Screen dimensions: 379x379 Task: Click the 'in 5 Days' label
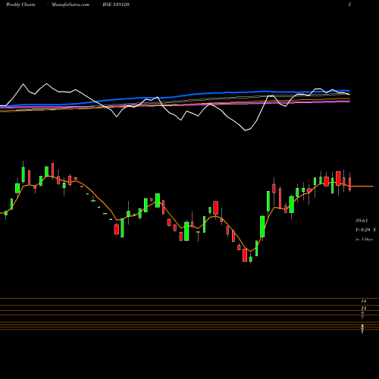(364, 239)
